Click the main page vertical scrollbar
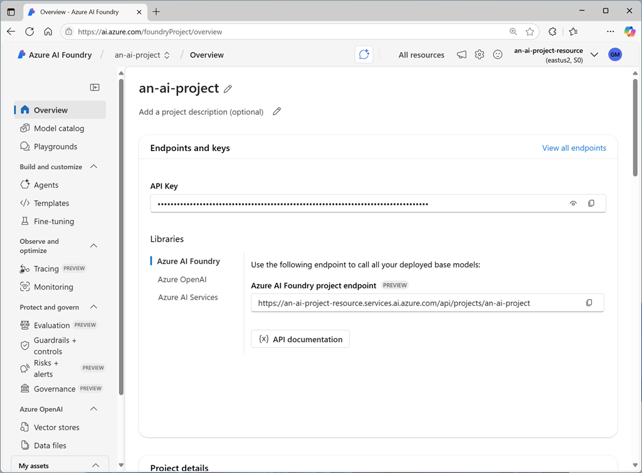This screenshot has height=473, width=642. click(635, 128)
